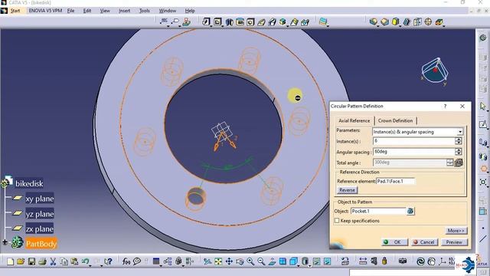Adjust Instance(s) spinner arrows
The image size is (490, 276).
tap(459, 141)
